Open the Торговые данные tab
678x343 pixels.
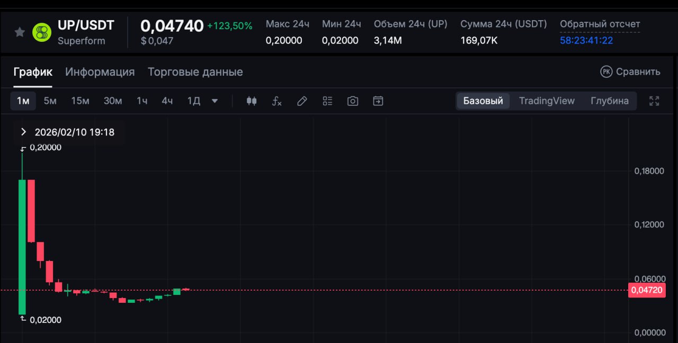[195, 72]
